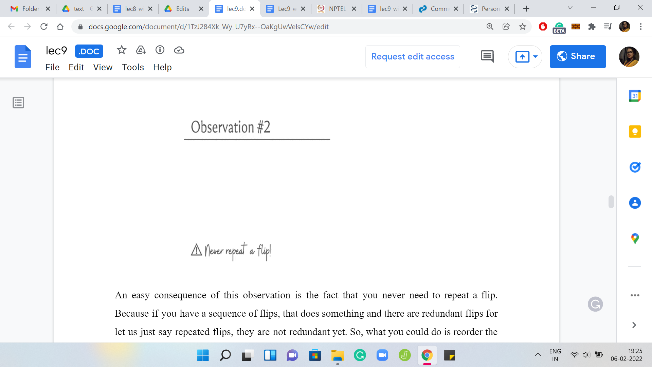The height and width of the screenshot is (367, 652).
Task: Open the Tools menu
Action: tap(133, 67)
